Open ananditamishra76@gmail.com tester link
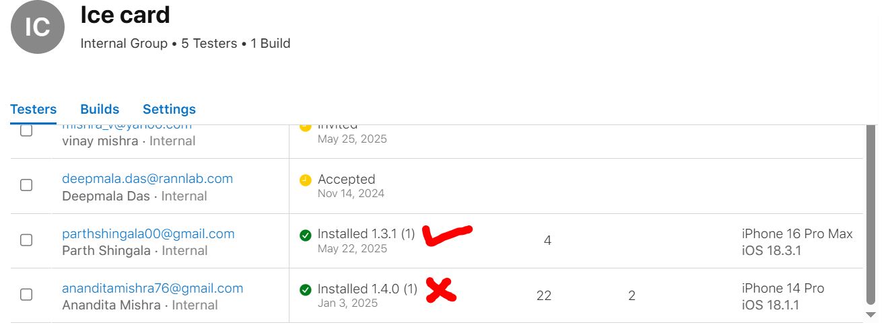 click(x=152, y=289)
